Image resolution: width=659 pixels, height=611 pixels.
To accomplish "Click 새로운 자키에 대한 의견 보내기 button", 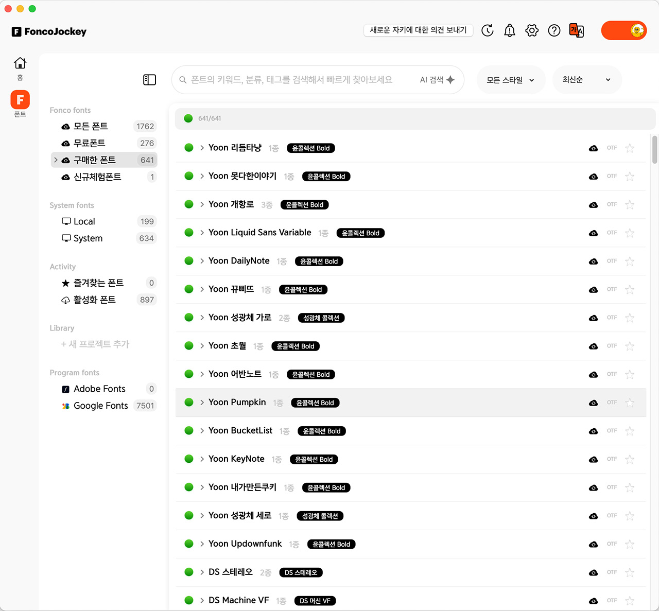I will tap(418, 30).
